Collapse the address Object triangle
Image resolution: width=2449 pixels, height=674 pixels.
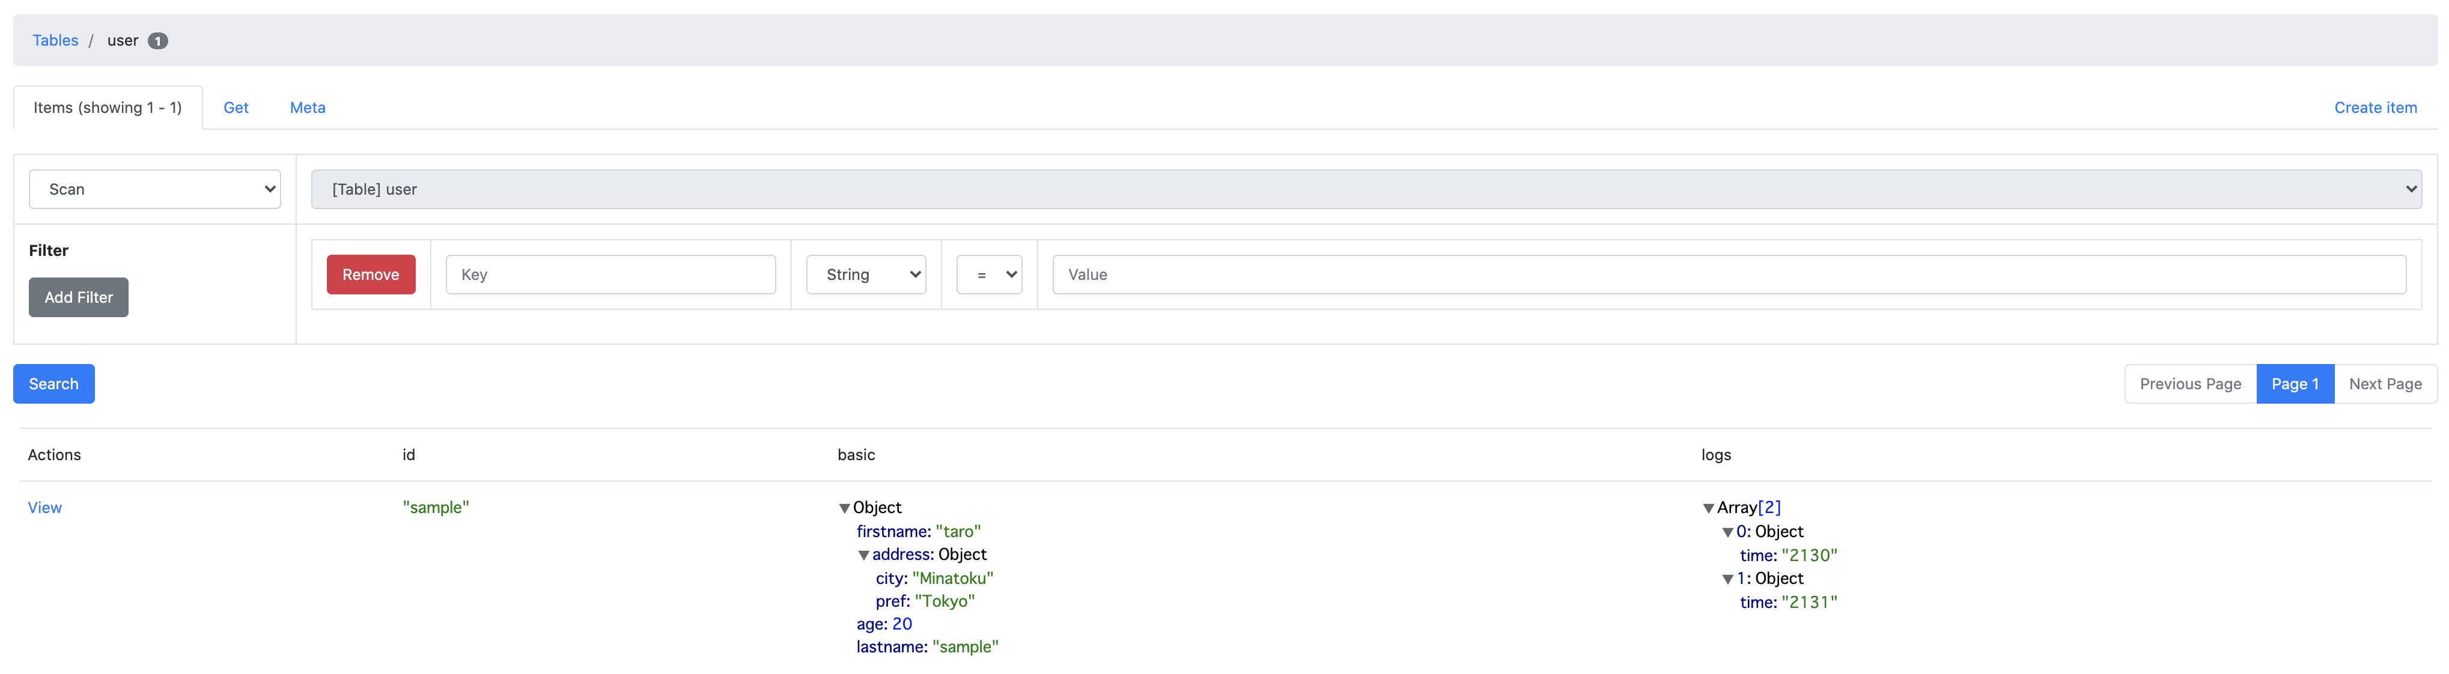click(x=863, y=555)
